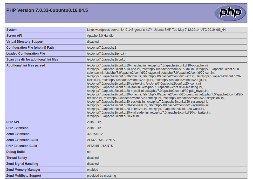Click the Apache 2.0 Handler value
Image resolution: width=253 pixels, height=179 pixels.
tap(101, 35)
